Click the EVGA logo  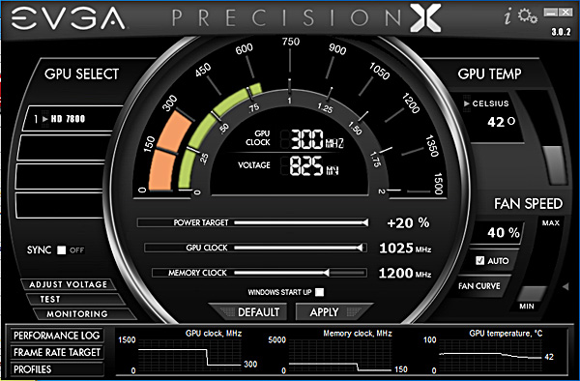pyautogui.click(x=69, y=17)
